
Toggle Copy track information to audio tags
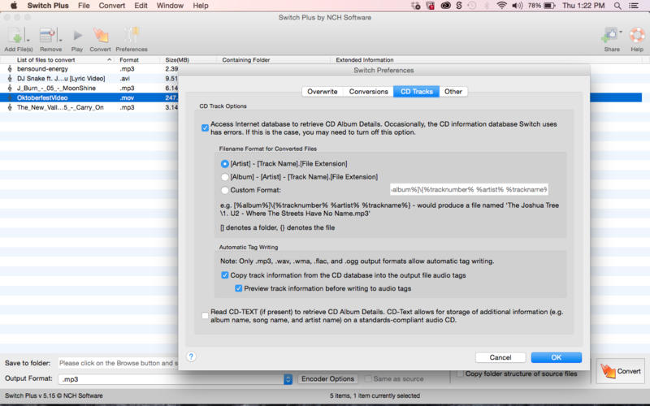tap(225, 275)
